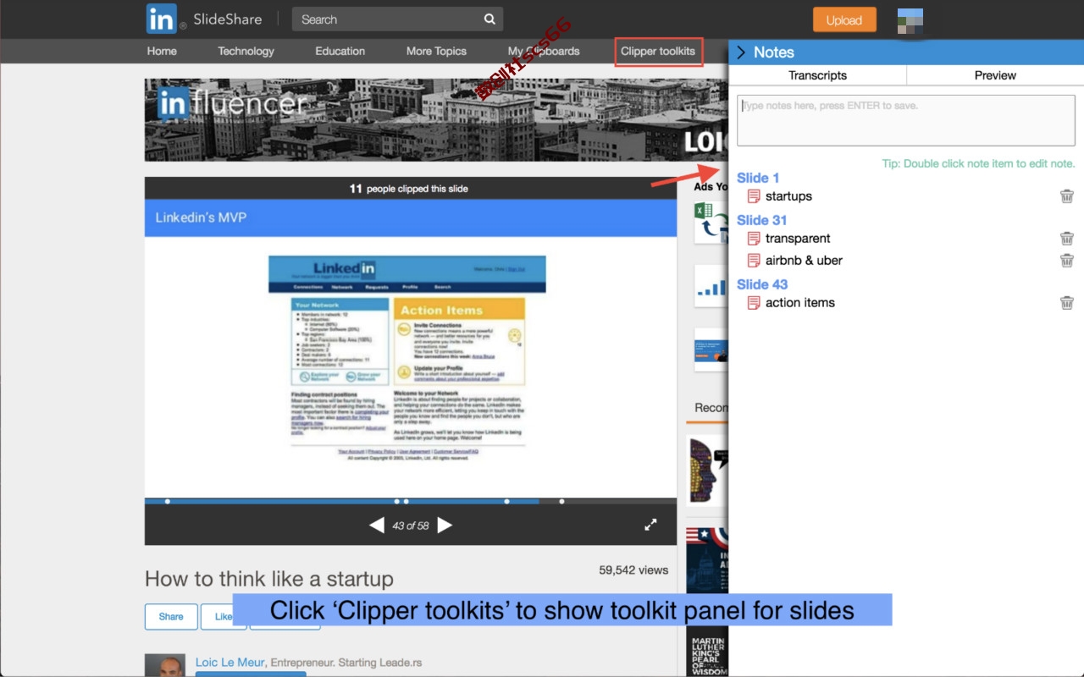1084x677 pixels.
Task: Click the 'How to think like a startup' title
Action: point(269,579)
